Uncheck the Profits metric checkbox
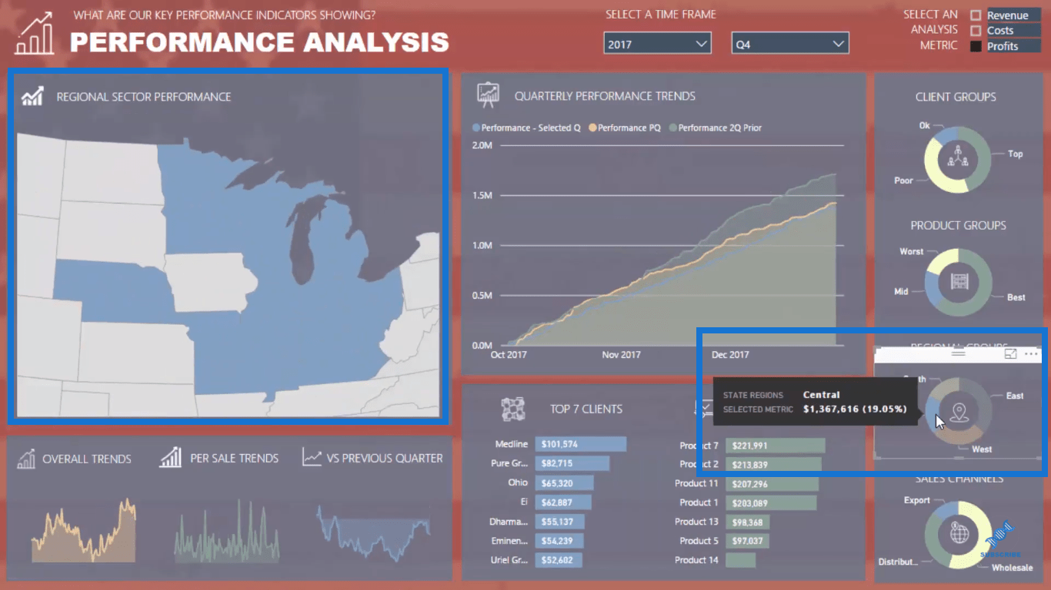 976,46
